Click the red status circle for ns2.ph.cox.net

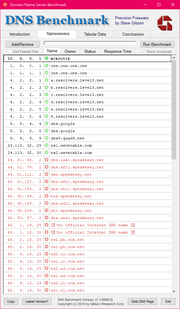coord(47,239)
